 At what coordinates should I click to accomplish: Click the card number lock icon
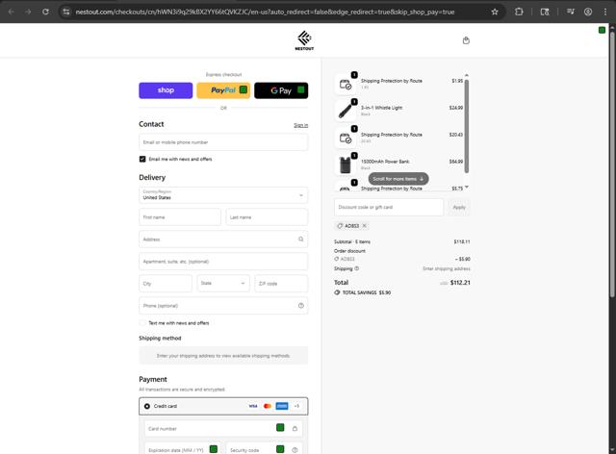(x=295, y=428)
